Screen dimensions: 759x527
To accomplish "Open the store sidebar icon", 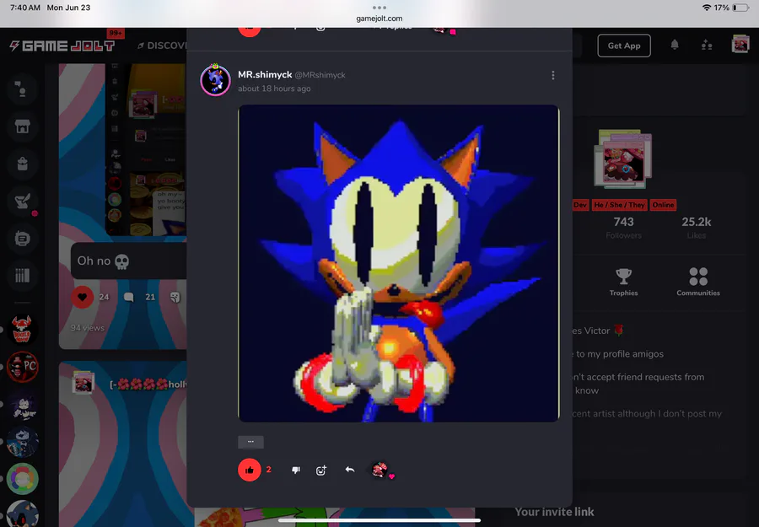I will click(22, 126).
